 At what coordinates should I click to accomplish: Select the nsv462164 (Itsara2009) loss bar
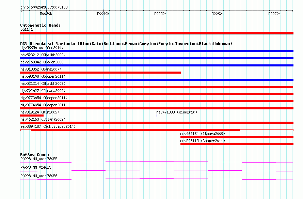237,137
